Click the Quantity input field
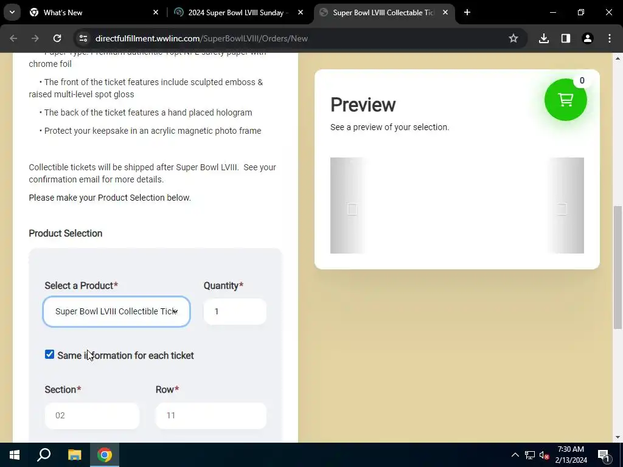The width and height of the screenshot is (623, 467). click(235, 311)
